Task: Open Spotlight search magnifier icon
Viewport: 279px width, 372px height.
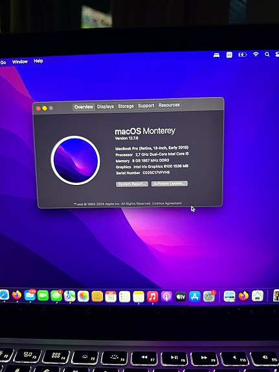Action: click(267, 54)
